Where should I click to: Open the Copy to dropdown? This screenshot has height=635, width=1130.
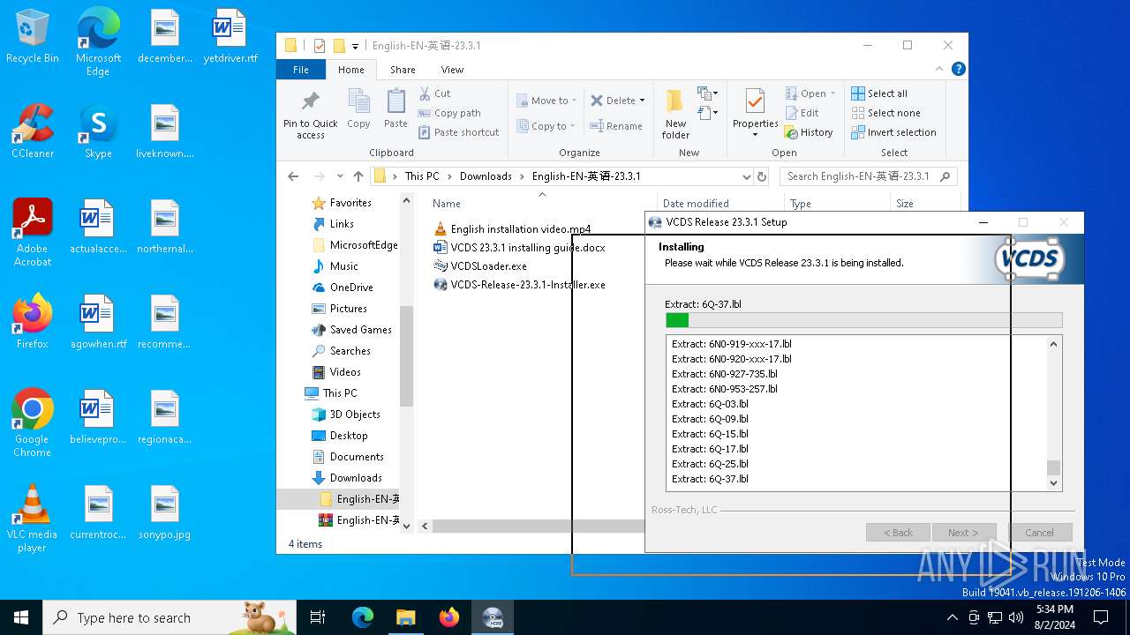coord(546,126)
